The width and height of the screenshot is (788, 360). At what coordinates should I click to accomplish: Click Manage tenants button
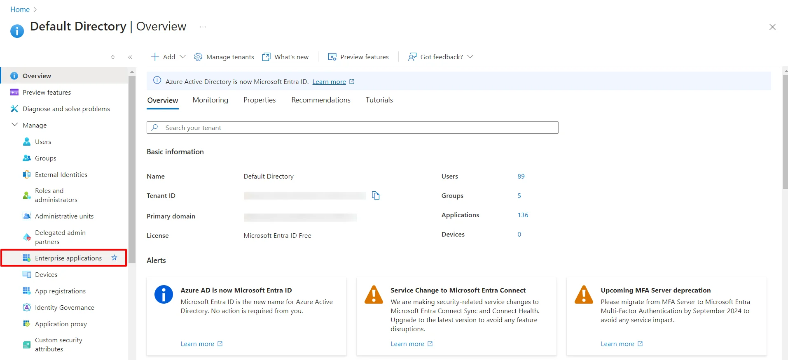[x=224, y=57]
